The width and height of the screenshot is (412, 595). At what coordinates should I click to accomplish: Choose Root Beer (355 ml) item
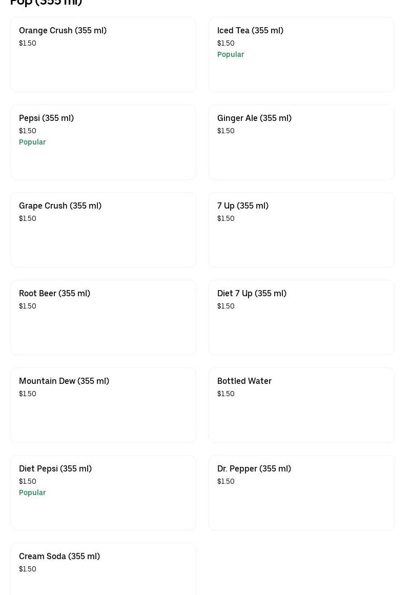(x=103, y=318)
